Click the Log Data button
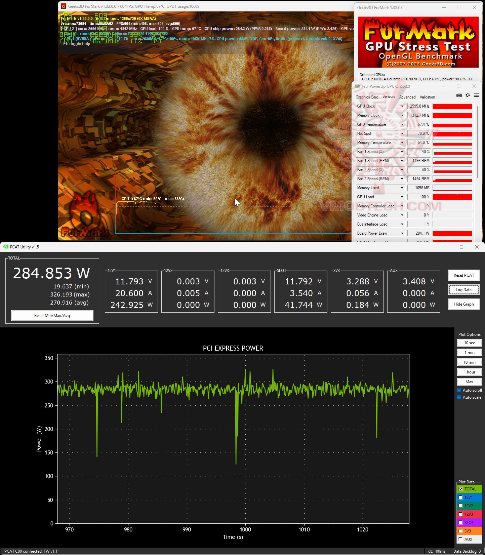 click(x=463, y=290)
